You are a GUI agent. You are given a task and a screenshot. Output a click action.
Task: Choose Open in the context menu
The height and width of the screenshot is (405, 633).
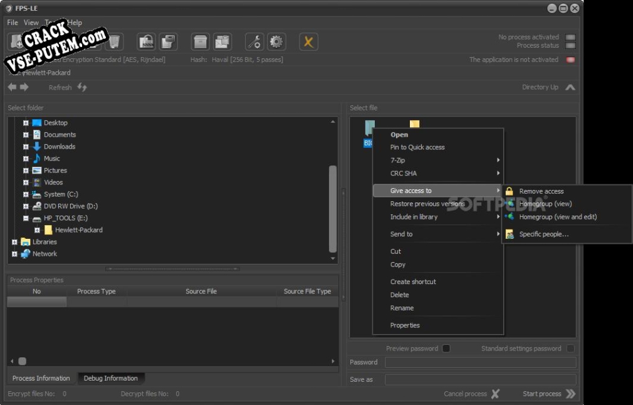(x=438, y=135)
